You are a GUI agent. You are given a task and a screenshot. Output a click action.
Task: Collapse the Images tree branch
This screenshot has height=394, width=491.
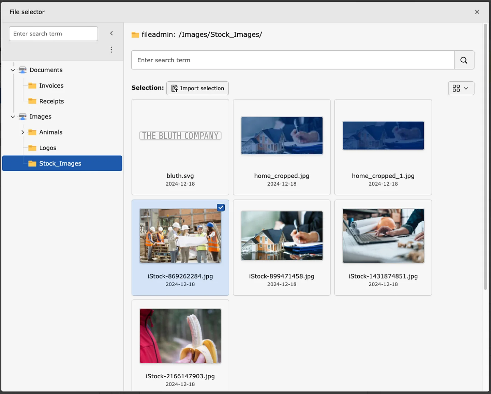tap(13, 116)
